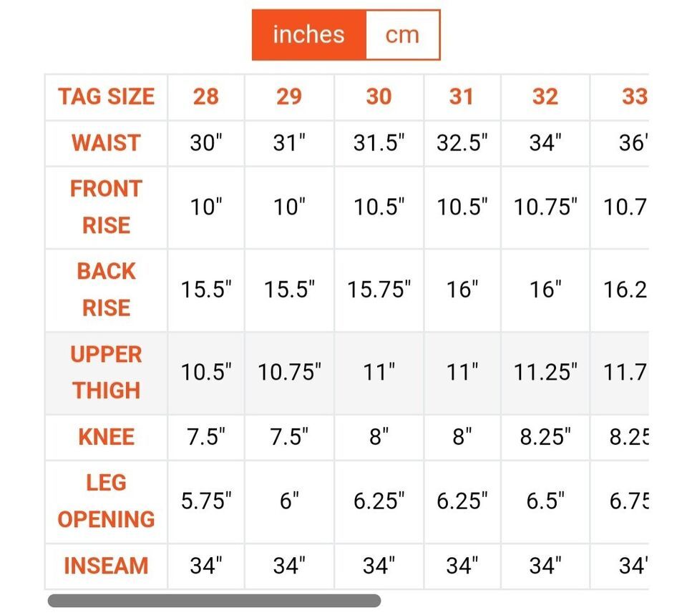This screenshot has height=615, width=687.
Task: Select the tag size 29 column header
Action: click(289, 97)
